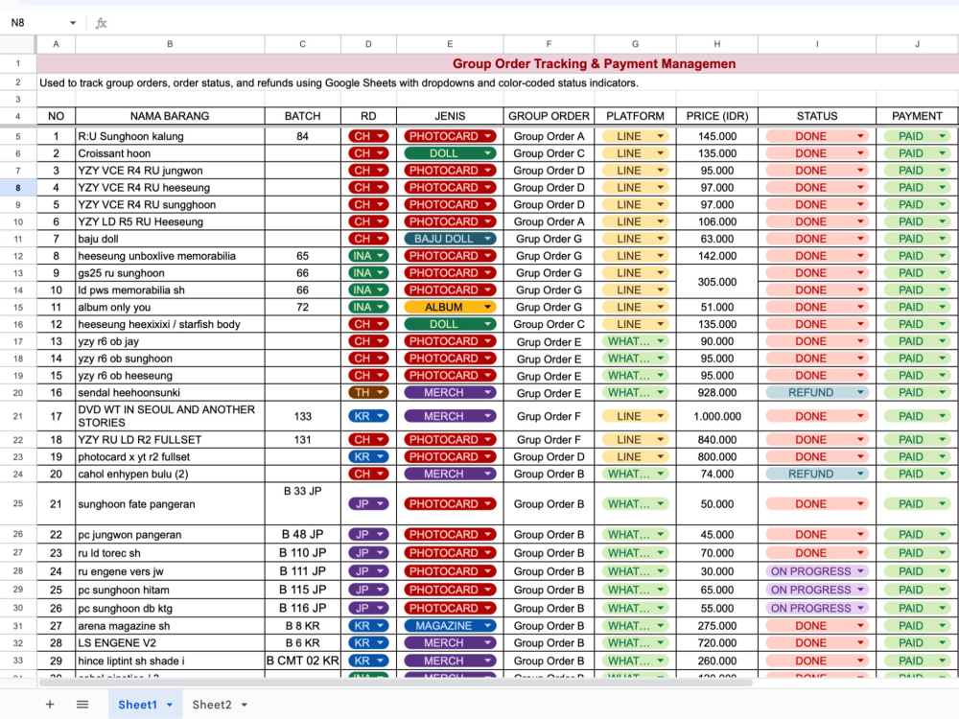Click cell 'sunghoon fate pangeran'
The width and height of the screenshot is (959, 719).
click(x=170, y=504)
